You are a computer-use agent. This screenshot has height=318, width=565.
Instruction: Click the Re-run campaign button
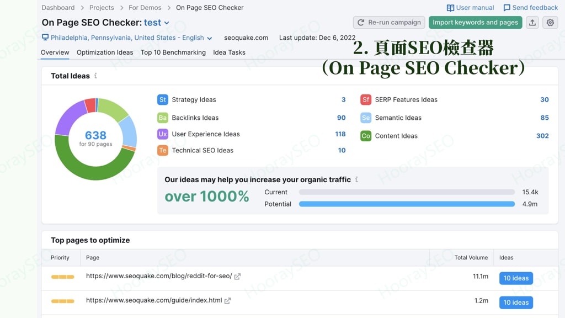[x=389, y=23]
